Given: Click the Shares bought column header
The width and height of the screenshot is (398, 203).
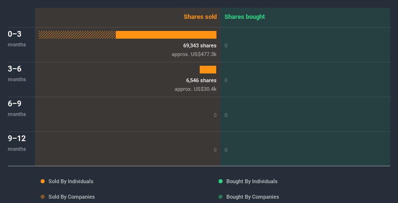Looking at the screenshot, I should 245,17.
